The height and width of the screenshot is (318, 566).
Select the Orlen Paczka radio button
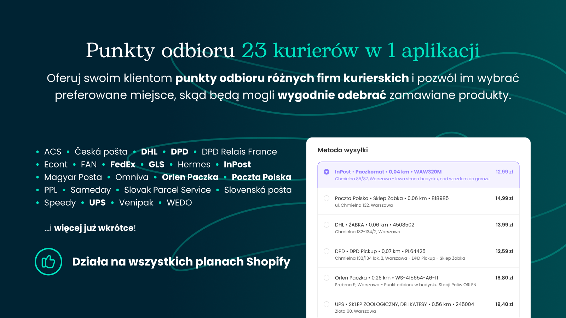tap(327, 278)
